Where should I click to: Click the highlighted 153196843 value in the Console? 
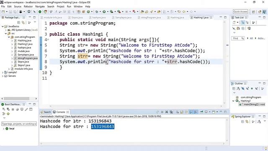(x=103, y=127)
